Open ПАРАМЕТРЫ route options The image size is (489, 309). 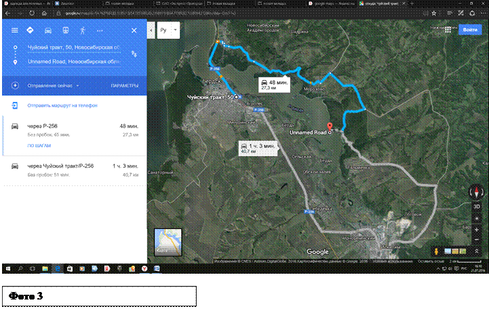click(x=124, y=86)
